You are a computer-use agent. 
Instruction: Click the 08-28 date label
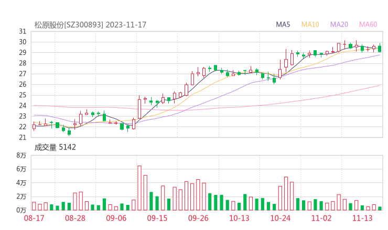pyautogui.click(x=75, y=218)
